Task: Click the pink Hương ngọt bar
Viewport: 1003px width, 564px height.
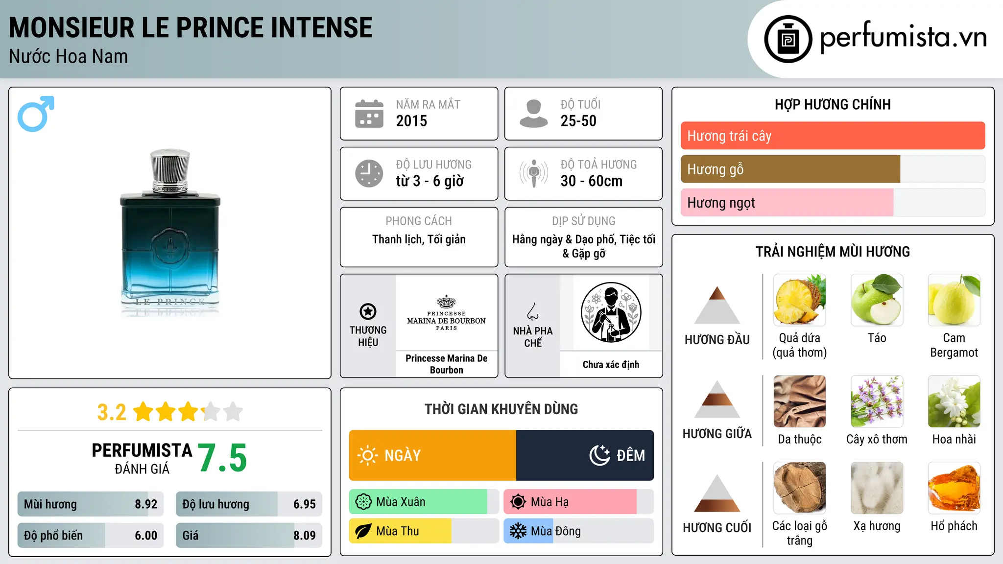Action: [787, 202]
